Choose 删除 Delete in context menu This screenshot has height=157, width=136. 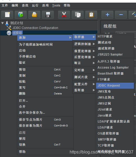coord(45,94)
